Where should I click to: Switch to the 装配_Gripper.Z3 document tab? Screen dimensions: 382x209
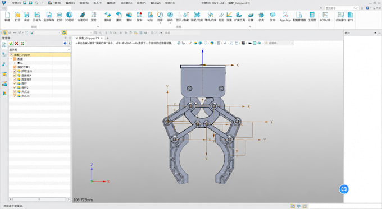(x=89, y=38)
